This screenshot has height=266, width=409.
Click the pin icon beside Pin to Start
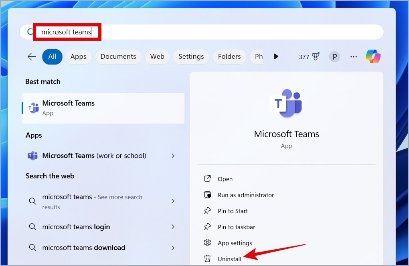[x=207, y=210]
